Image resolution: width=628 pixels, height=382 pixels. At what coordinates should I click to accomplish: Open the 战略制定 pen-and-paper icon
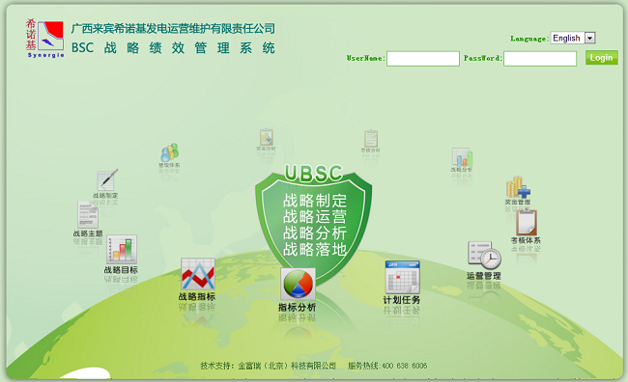point(107,180)
